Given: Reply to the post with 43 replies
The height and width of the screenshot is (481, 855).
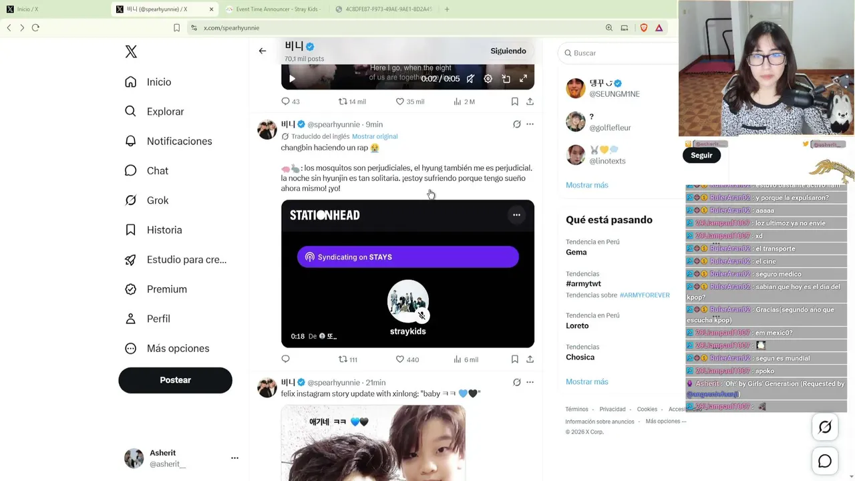Looking at the screenshot, I should click(291, 102).
